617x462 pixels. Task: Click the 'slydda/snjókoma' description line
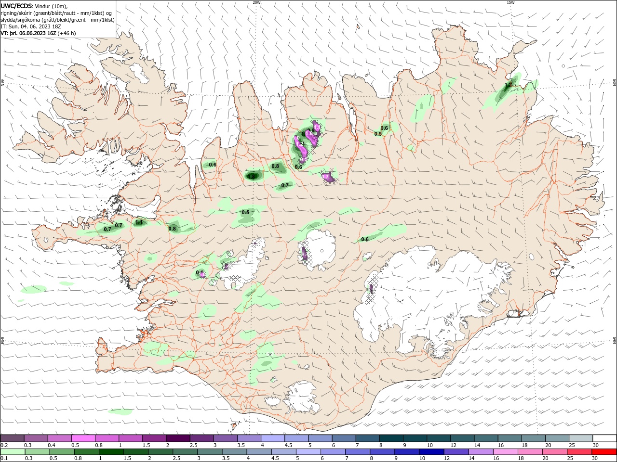tap(57, 20)
